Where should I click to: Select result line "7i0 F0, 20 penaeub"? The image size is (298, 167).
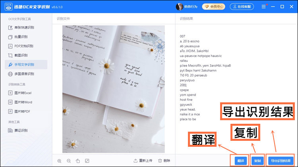pos(194,75)
